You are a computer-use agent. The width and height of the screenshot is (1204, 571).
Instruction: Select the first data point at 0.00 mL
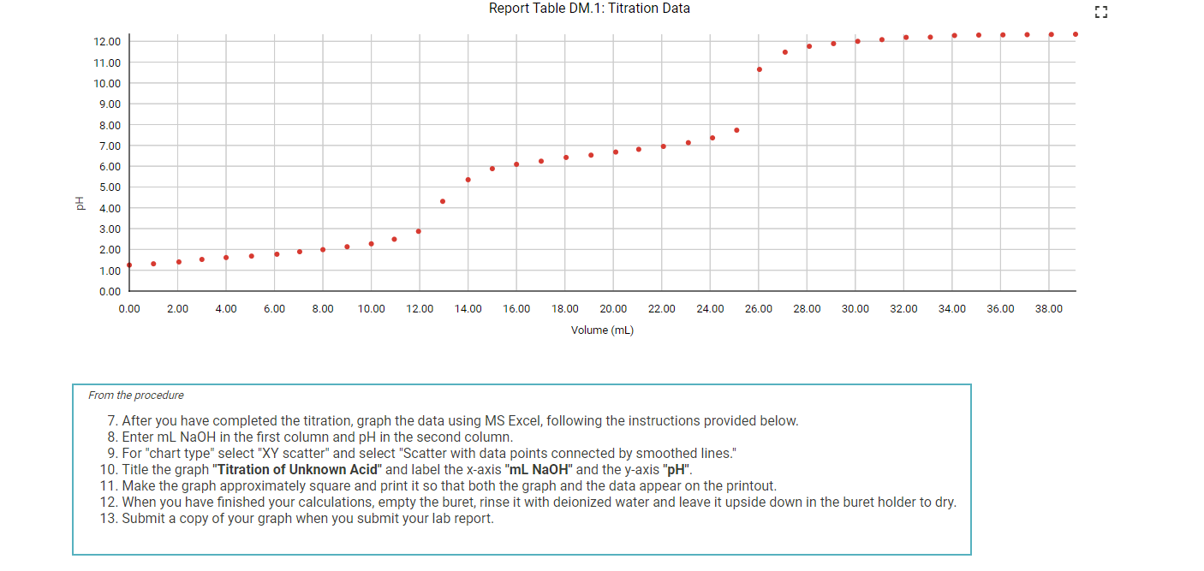129,265
